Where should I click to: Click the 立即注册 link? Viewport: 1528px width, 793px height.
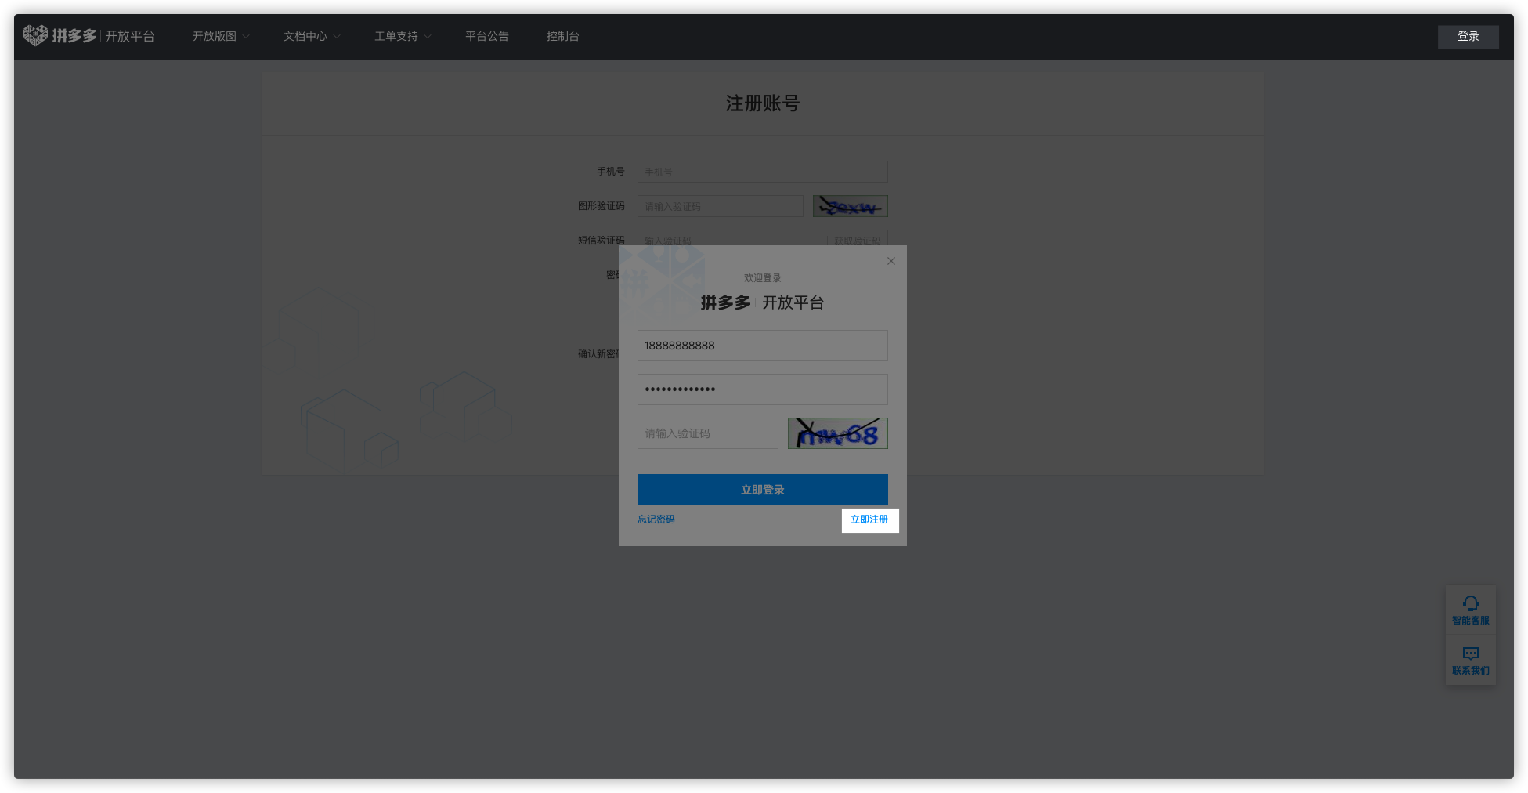[869, 520]
